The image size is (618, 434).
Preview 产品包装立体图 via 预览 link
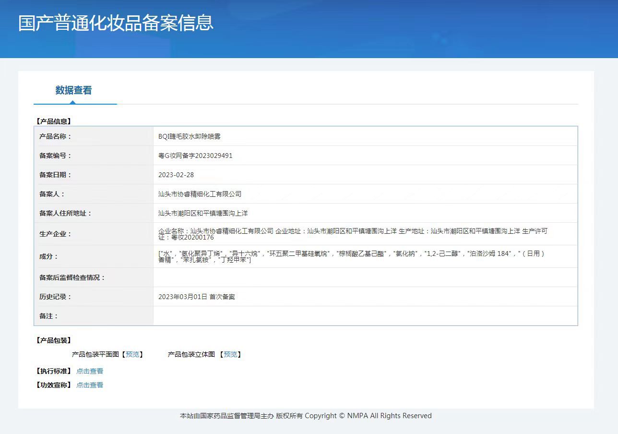tap(230, 354)
